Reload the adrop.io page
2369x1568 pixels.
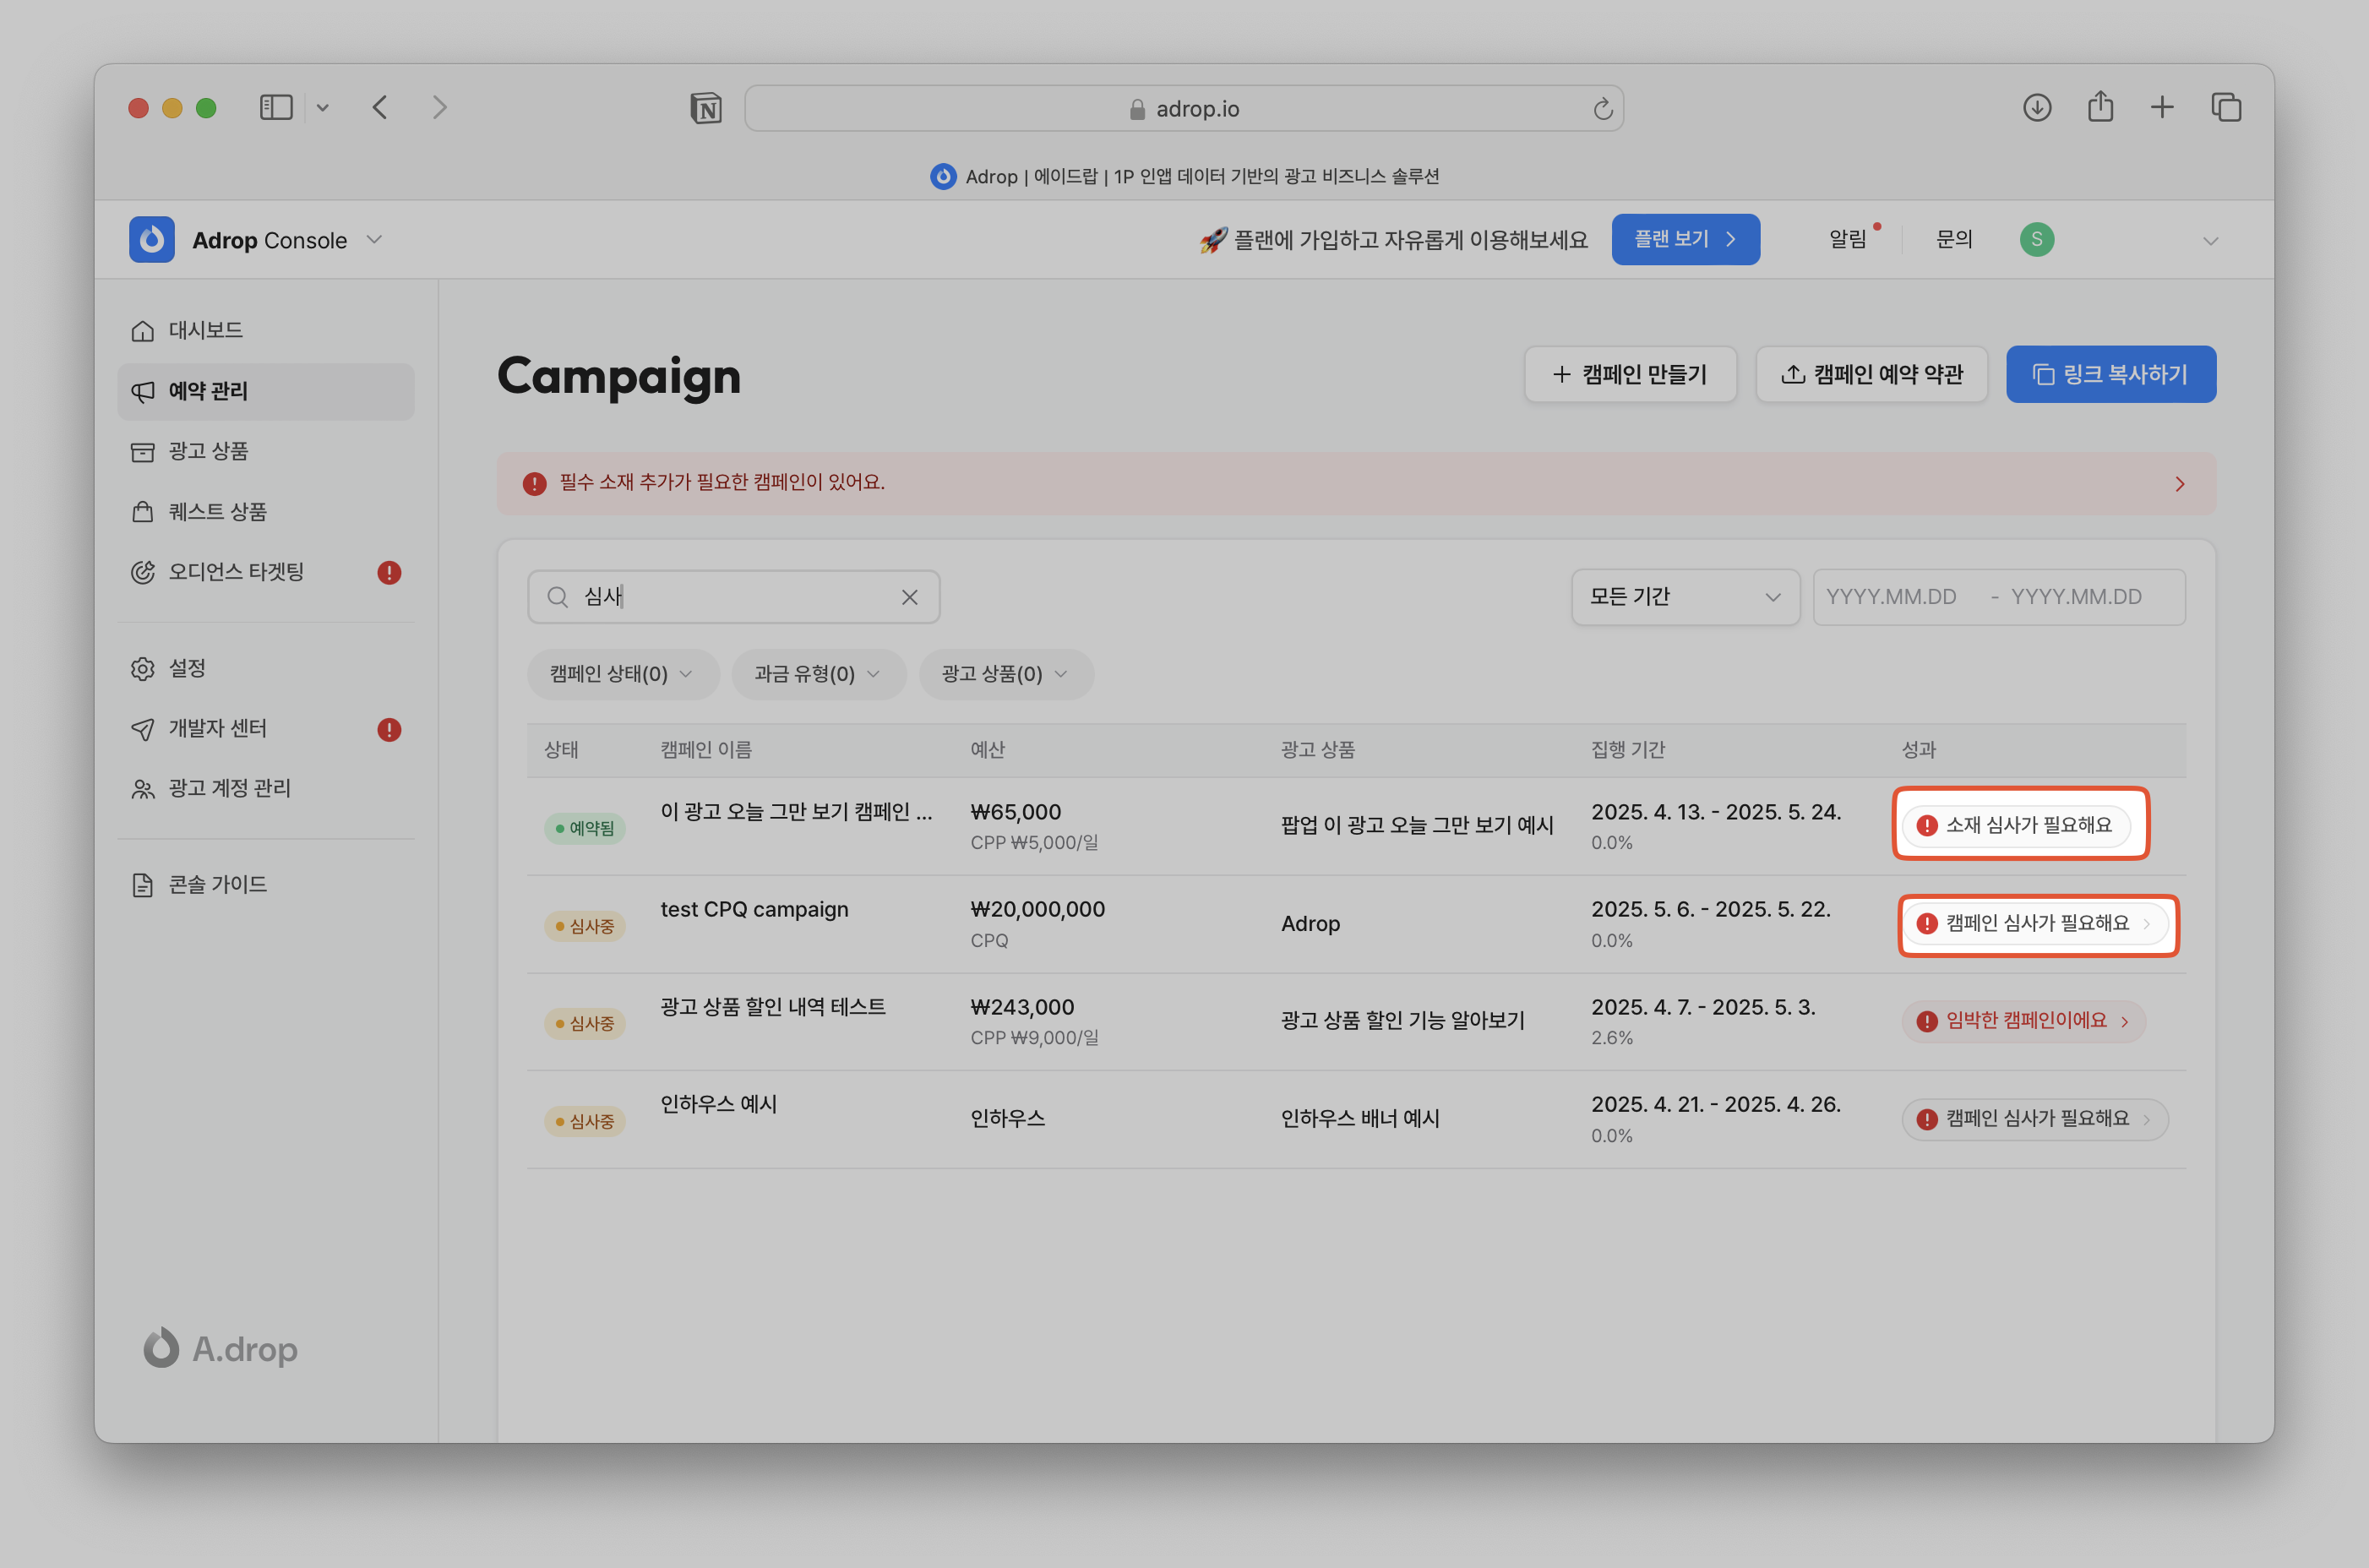[x=1602, y=109]
